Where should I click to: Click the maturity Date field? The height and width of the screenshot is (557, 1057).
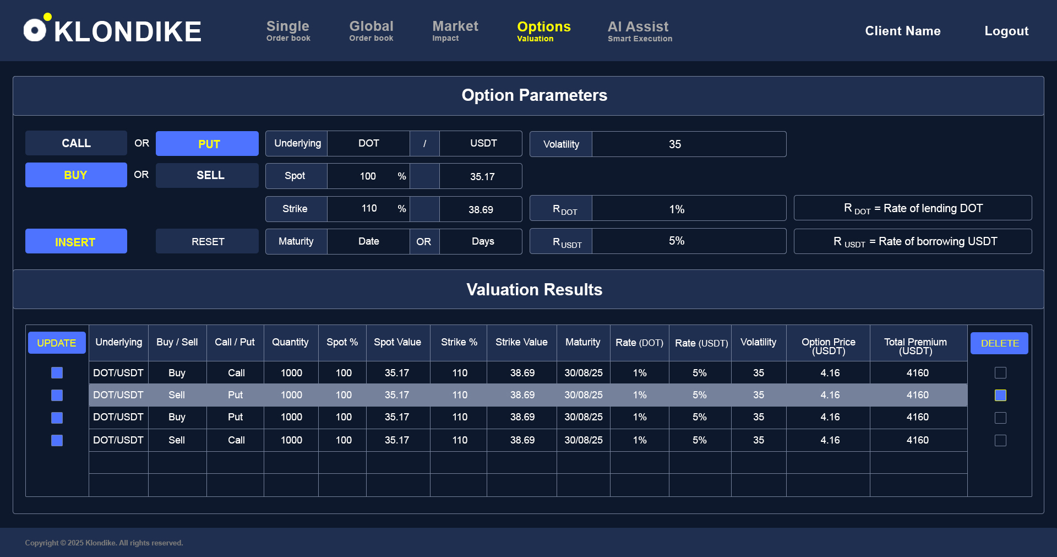point(368,241)
